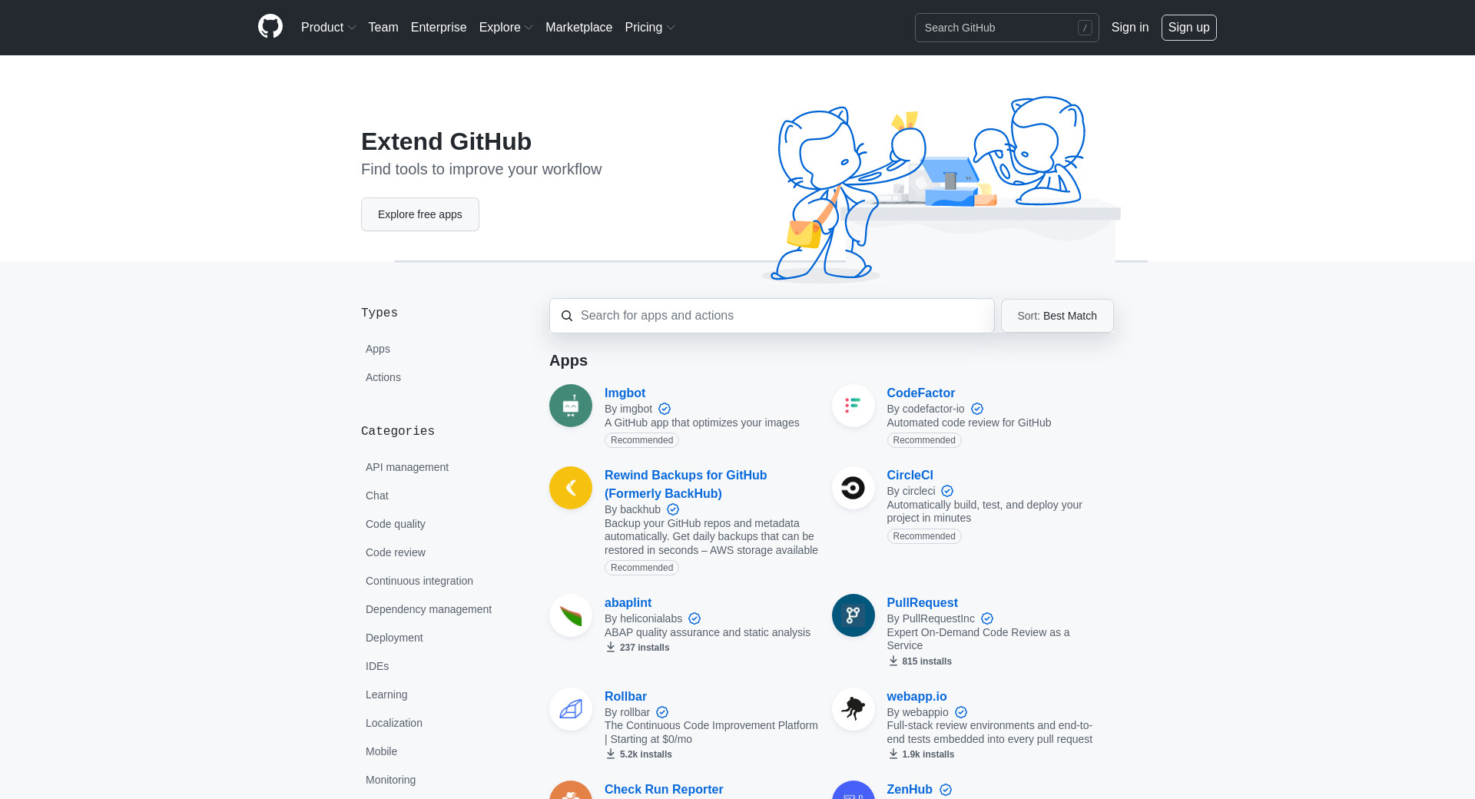Expand the Explore dropdown menu

click(x=505, y=28)
